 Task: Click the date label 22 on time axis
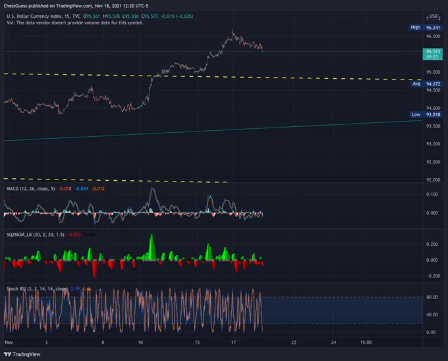(x=294, y=343)
